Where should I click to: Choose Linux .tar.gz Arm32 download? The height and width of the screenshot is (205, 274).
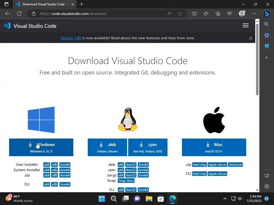(x=131, y=175)
